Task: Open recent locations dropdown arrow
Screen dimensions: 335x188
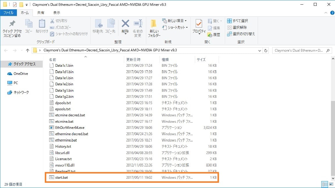Action: coord(22,50)
